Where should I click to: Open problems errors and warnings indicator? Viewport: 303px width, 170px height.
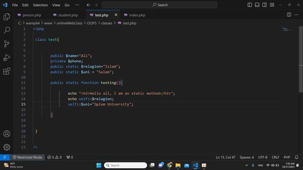[x=54, y=157]
